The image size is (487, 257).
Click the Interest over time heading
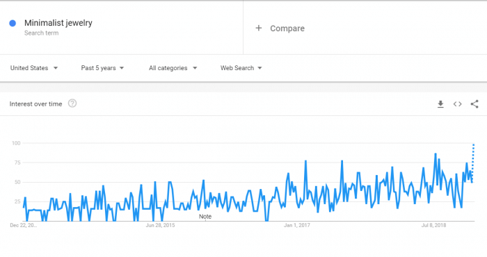pos(35,104)
